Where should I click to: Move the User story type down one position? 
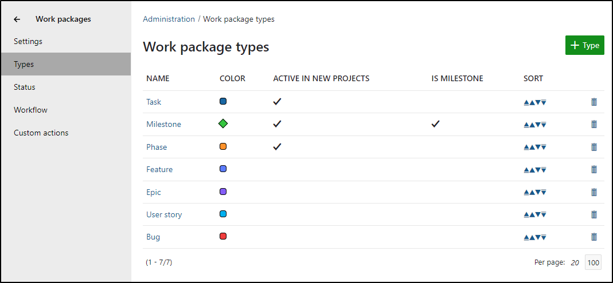pyautogui.click(x=537, y=215)
